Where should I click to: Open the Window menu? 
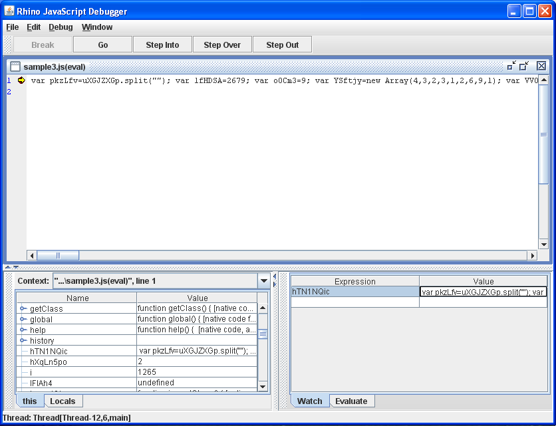[97, 27]
